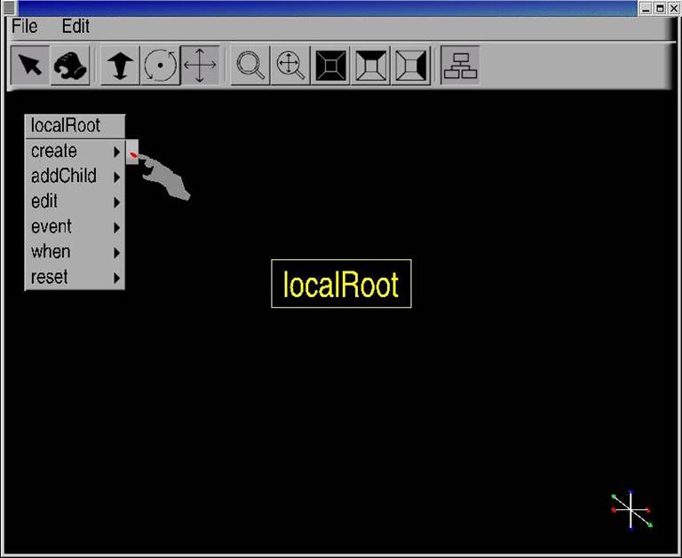Select the perspective box with dark side
The height and width of the screenshot is (558, 682).
(x=410, y=65)
